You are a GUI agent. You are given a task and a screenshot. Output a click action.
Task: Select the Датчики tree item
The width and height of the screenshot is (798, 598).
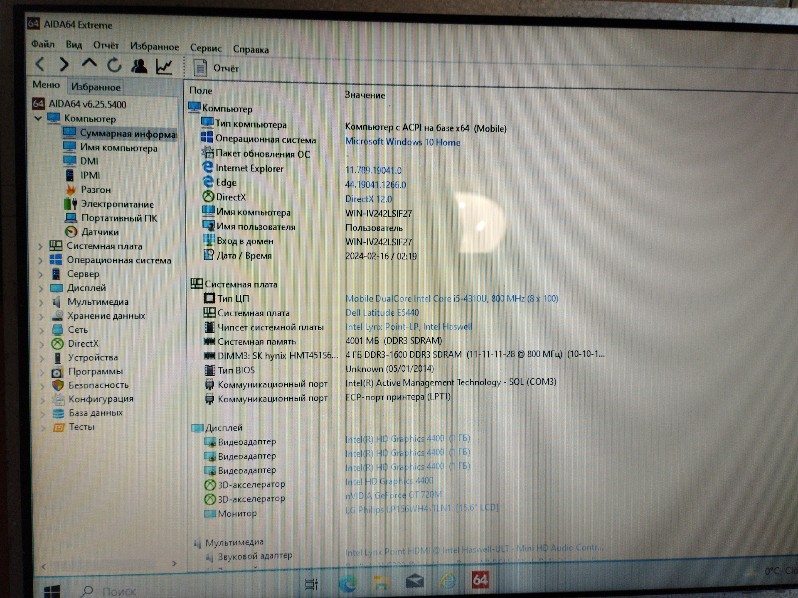point(92,232)
